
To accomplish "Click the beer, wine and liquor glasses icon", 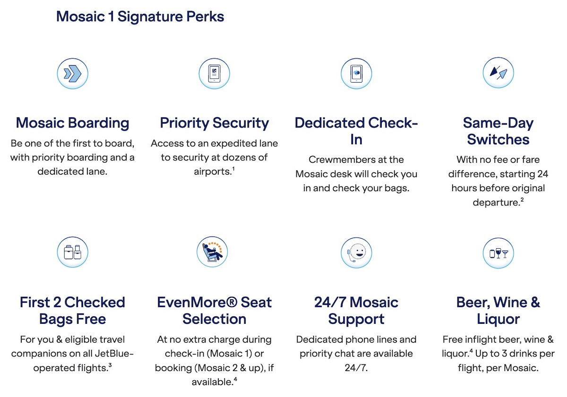I will click(498, 252).
